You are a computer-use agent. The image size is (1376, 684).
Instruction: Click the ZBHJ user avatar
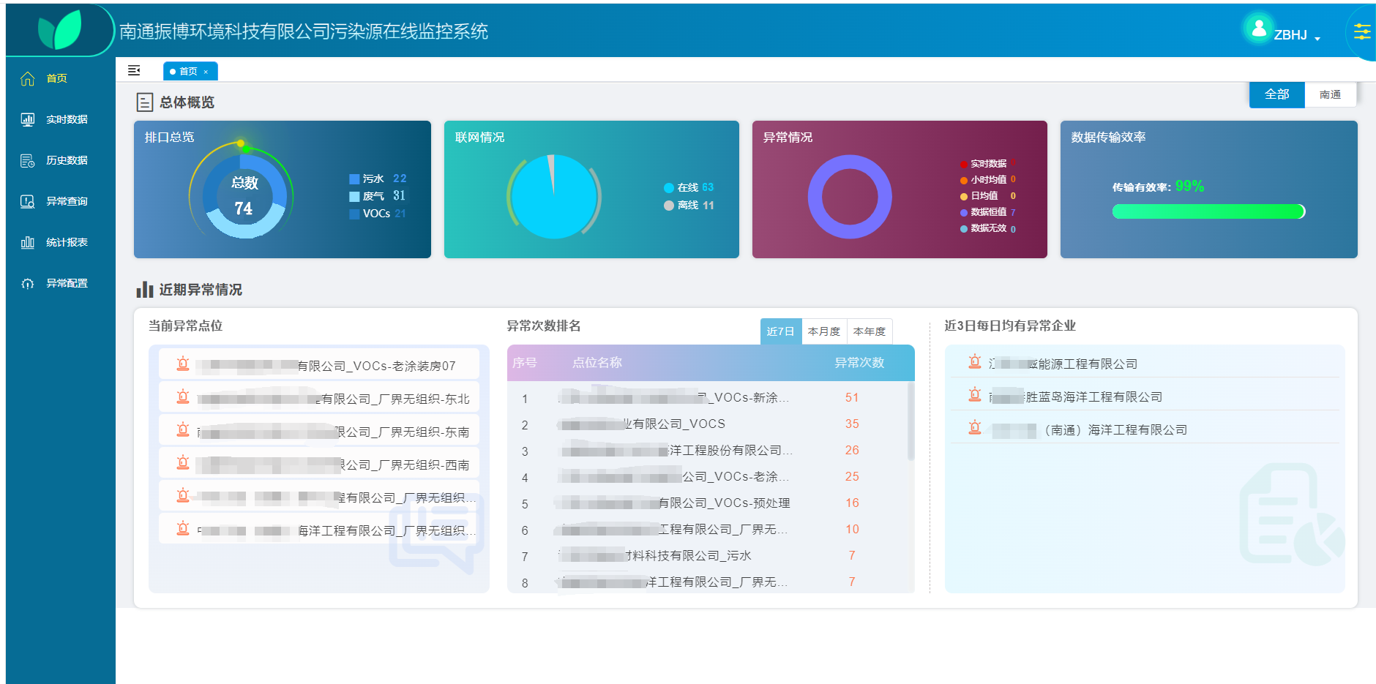pos(1258,29)
